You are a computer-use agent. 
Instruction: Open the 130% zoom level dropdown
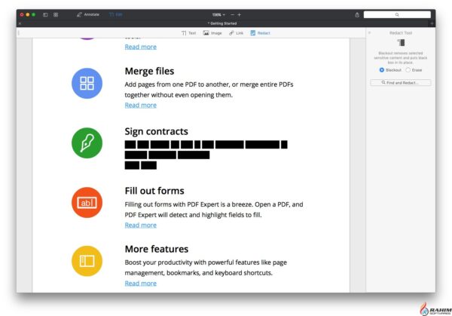(x=218, y=15)
